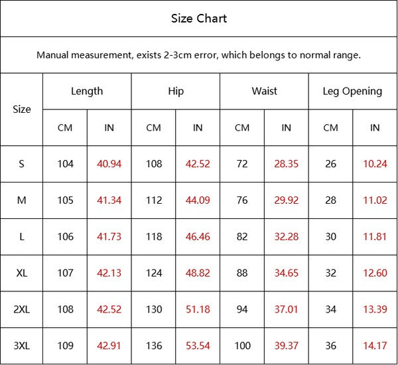
Task: Select the 40.94 inch length value
Action: 109,164
